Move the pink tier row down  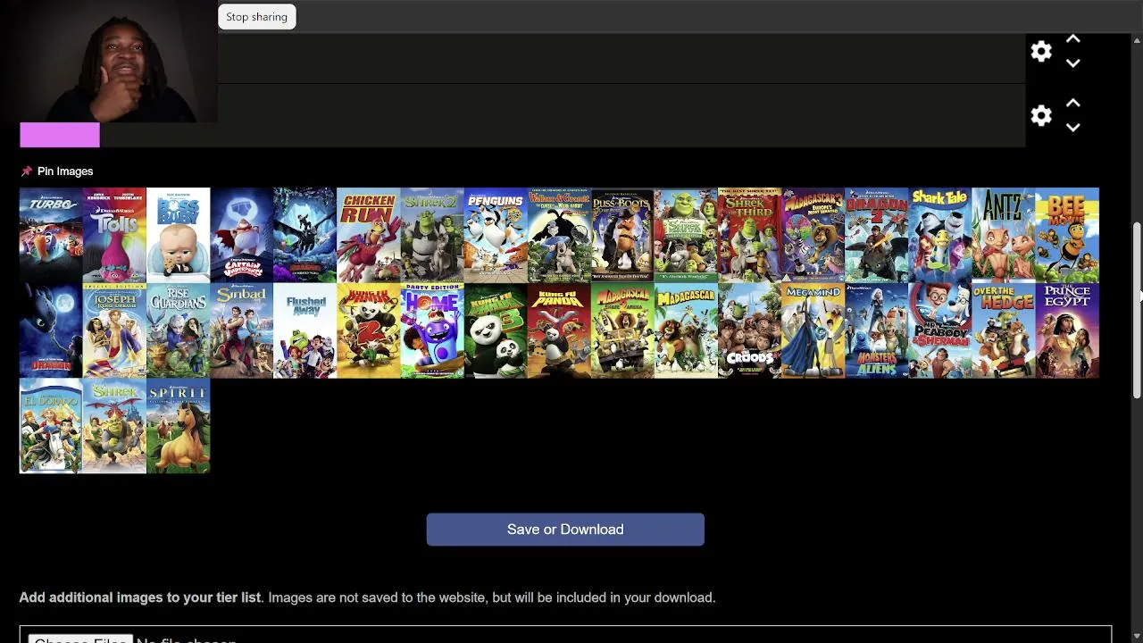[x=1073, y=128]
